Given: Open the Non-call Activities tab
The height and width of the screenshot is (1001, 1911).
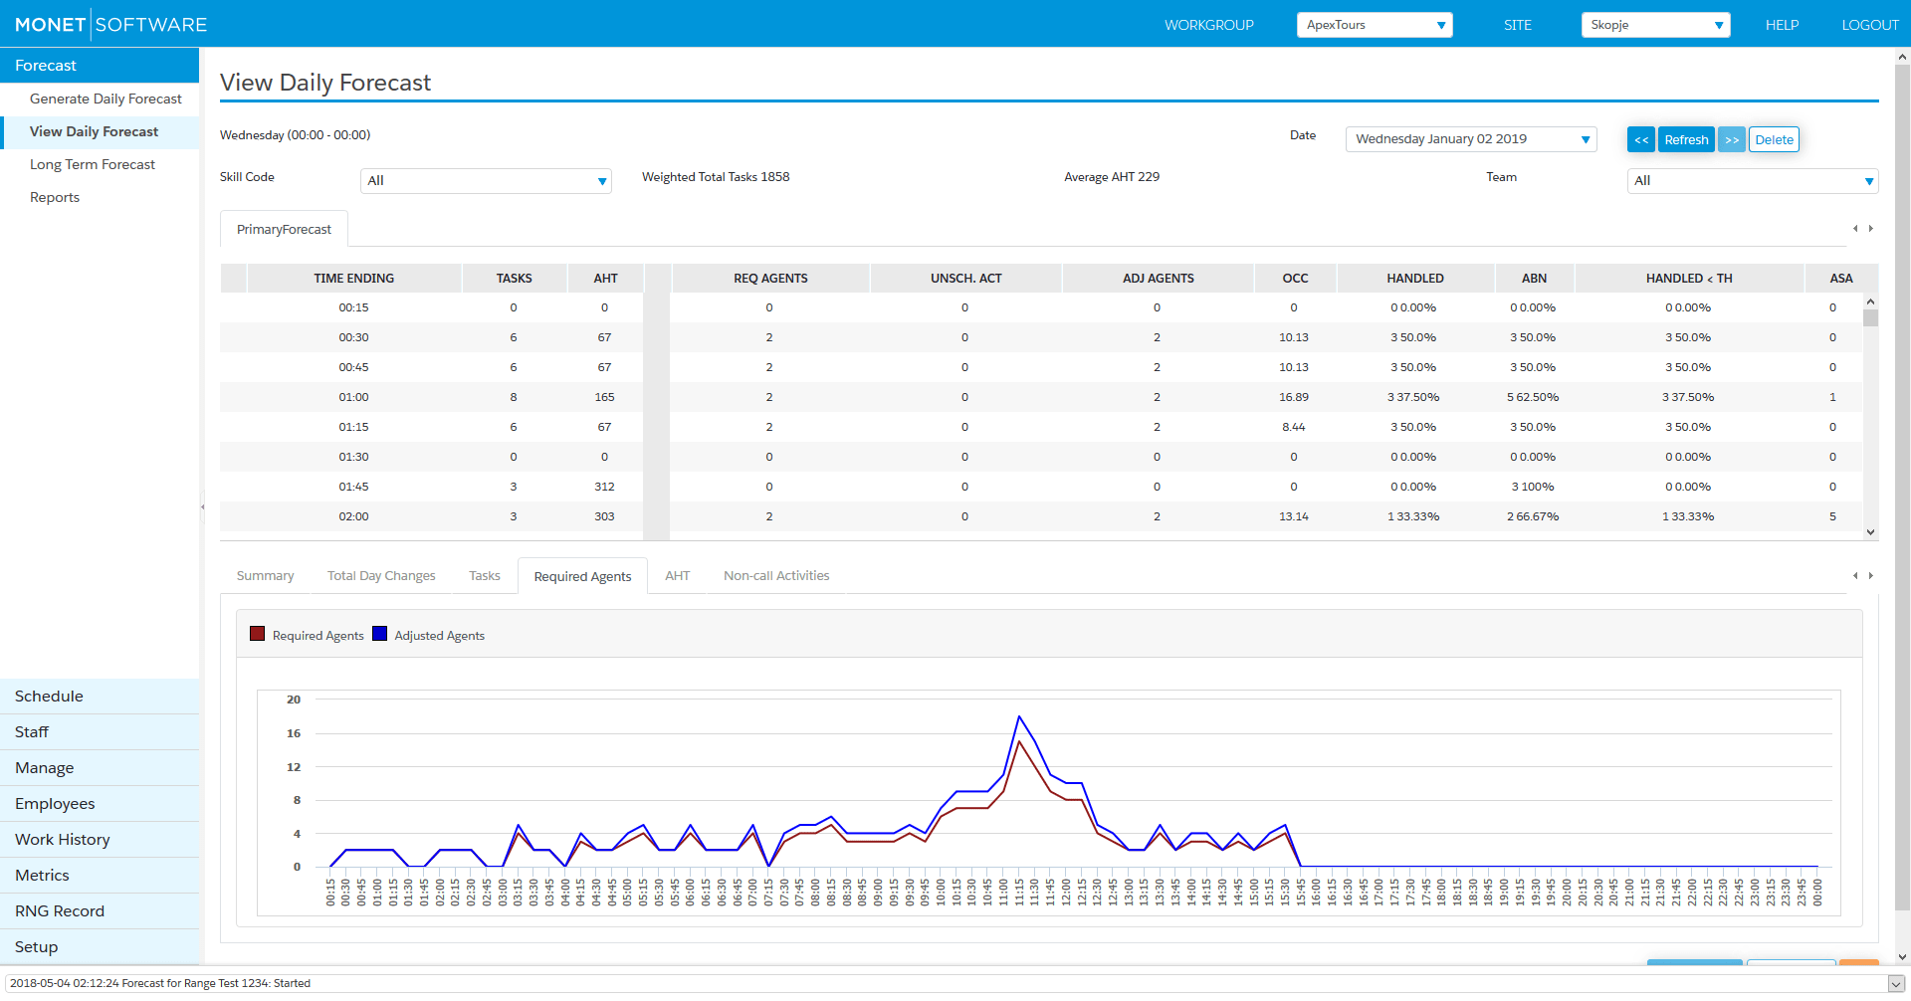Looking at the screenshot, I should (x=776, y=576).
